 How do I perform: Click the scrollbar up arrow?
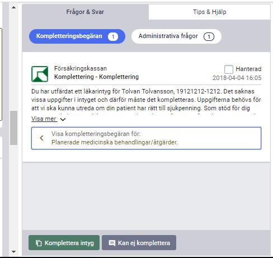13,7
